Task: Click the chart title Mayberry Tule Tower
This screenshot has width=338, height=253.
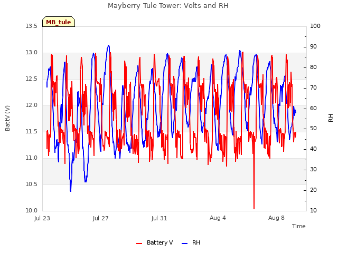Action: pyautogui.click(x=168, y=6)
